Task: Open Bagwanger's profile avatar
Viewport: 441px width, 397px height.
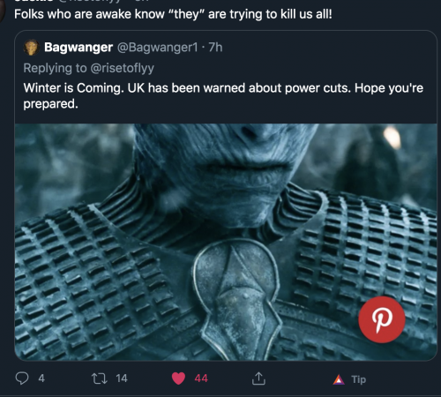Action: coord(32,48)
